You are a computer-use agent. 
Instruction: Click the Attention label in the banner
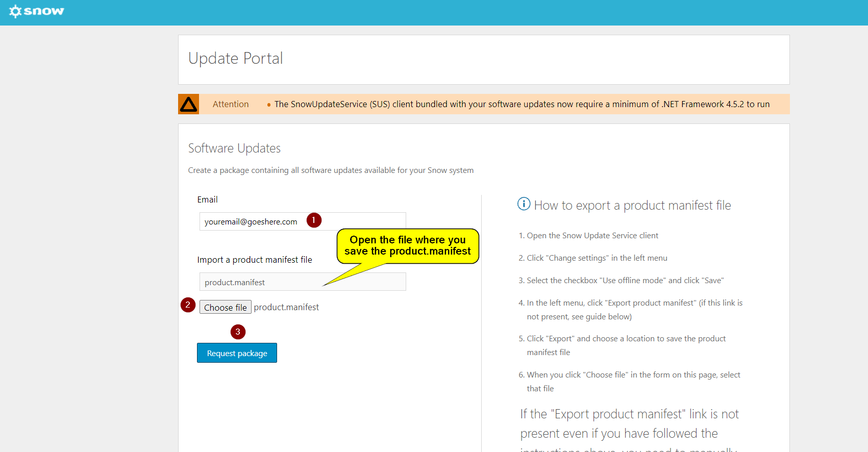tap(231, 104)
